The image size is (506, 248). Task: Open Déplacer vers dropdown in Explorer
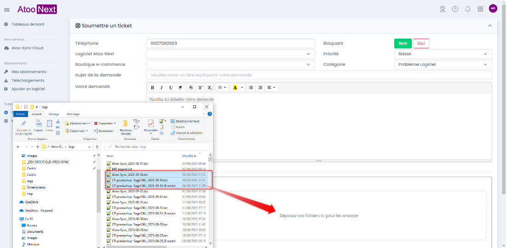[77, 123]
